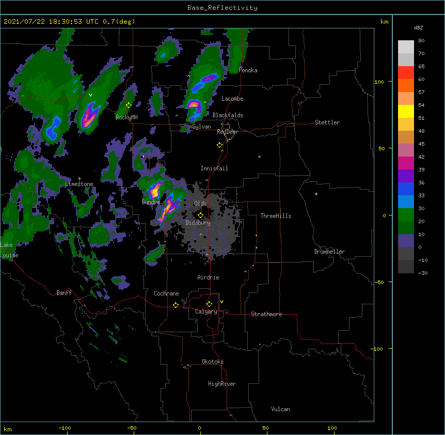Screen dimensions: 445x435
Task: Click the storm cell core west of Olds
Action: click(x=169, y=207)
